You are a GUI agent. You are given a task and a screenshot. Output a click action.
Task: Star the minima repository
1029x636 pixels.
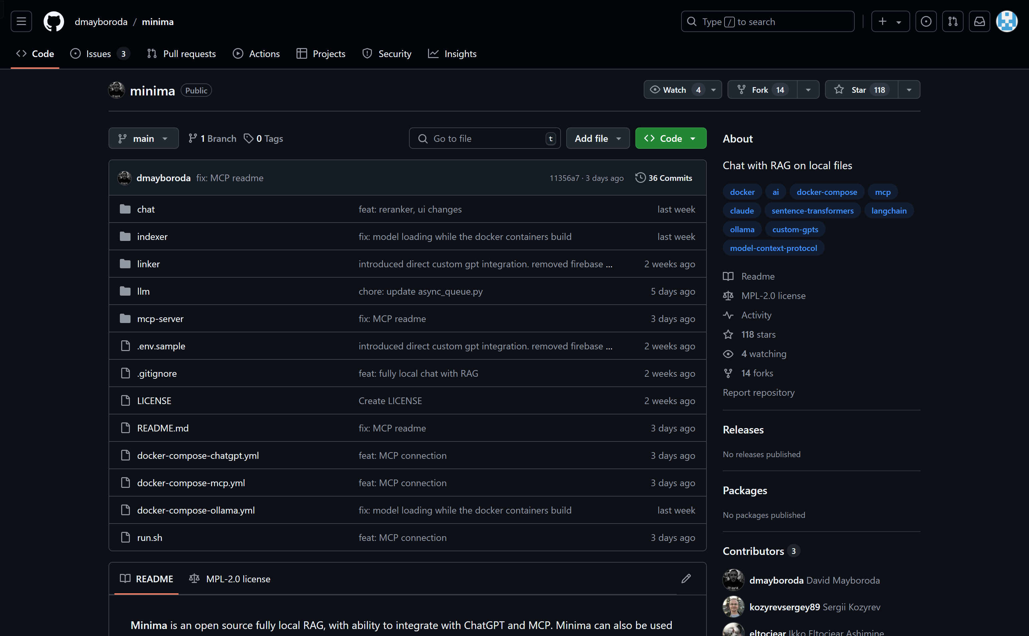(861, 90)
